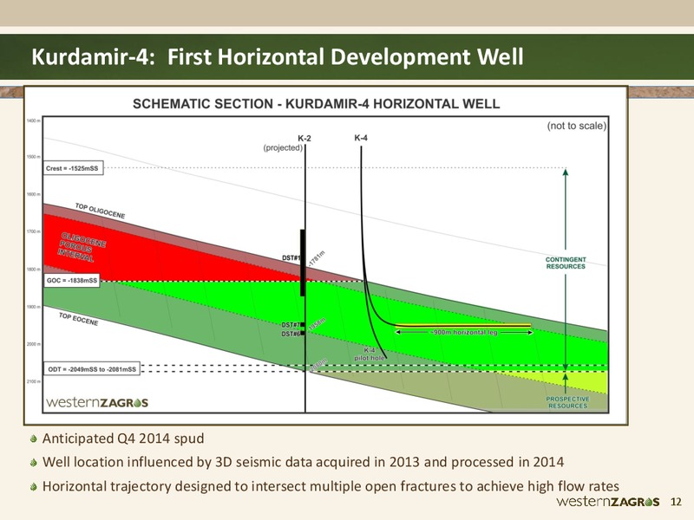Click the Anticipated Q4 2014 spud bullet
This screenshot has width=694, height=520.
pos(123,439)
